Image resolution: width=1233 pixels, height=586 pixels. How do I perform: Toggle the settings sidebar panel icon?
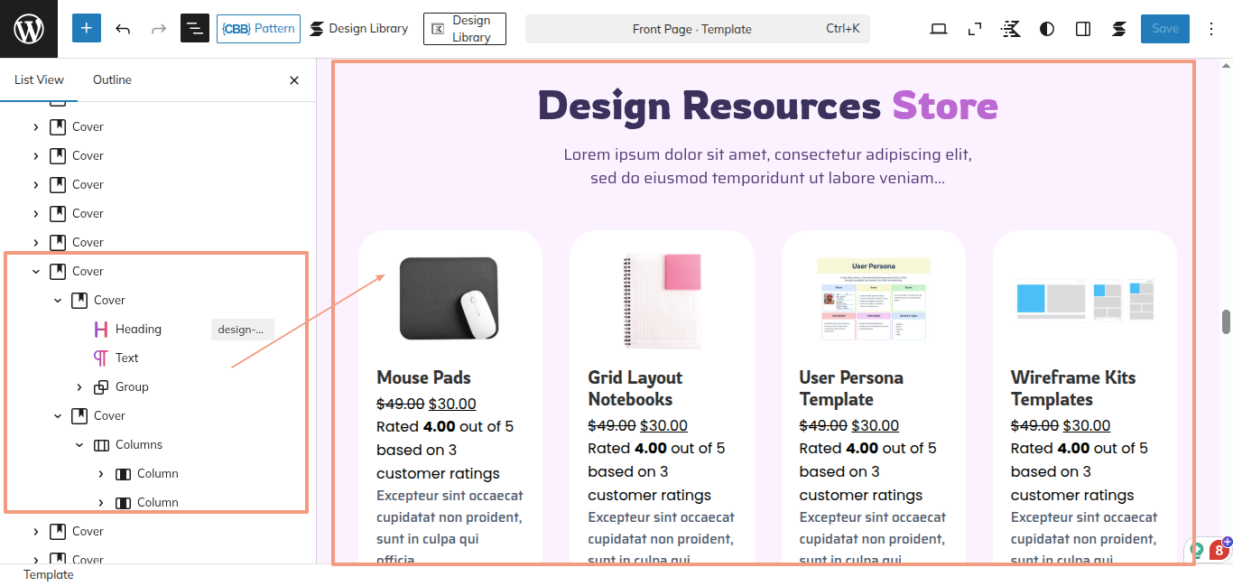1083,29
